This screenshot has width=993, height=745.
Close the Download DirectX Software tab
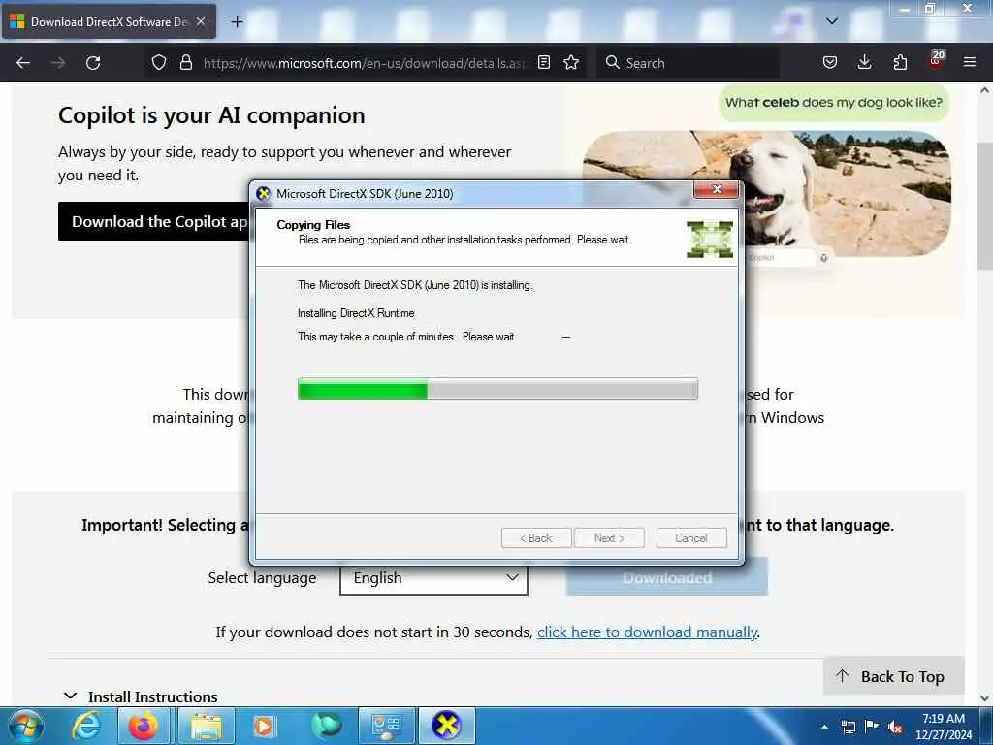click(201, 21)
